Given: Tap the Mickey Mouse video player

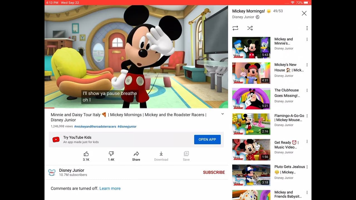Looking at the screenshot, I should pos(136,57).
